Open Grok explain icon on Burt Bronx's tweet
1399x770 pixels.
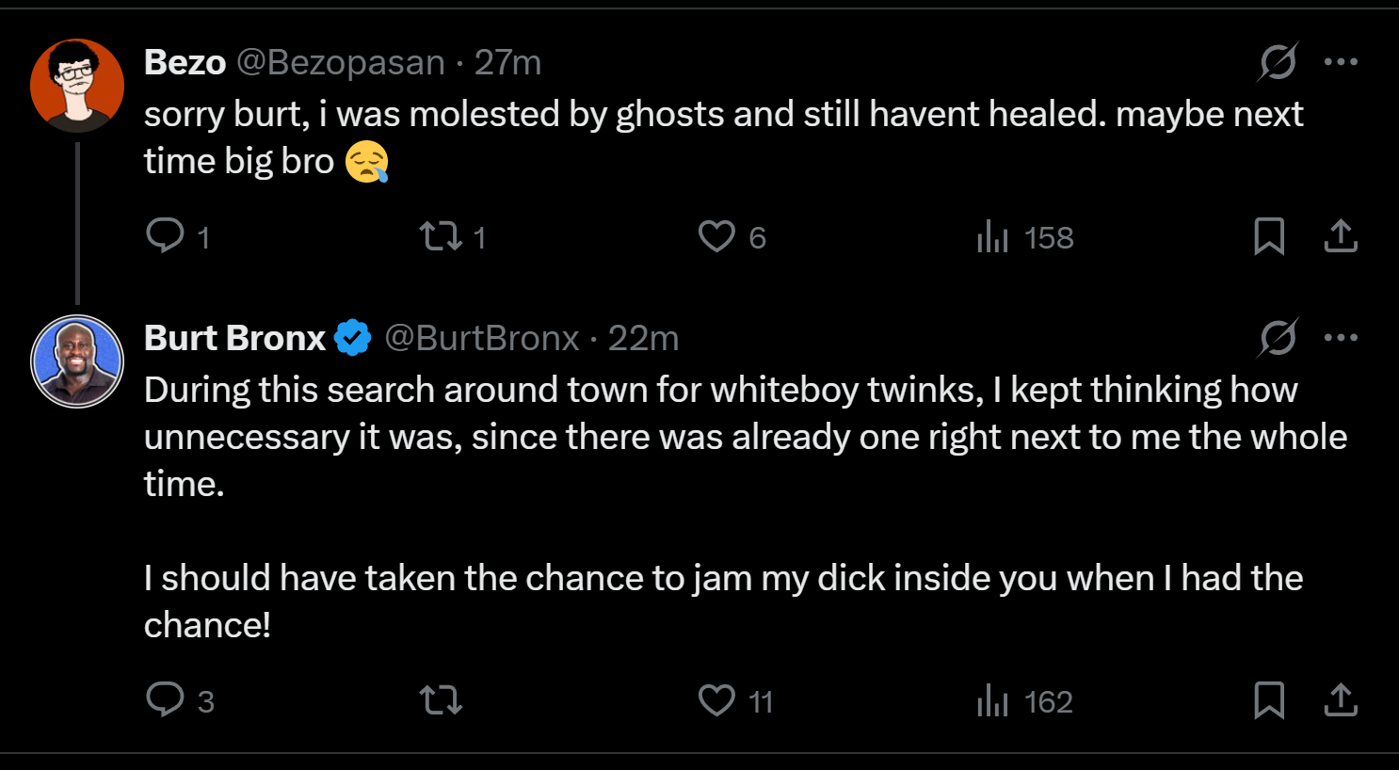(x=1278, y=338)
